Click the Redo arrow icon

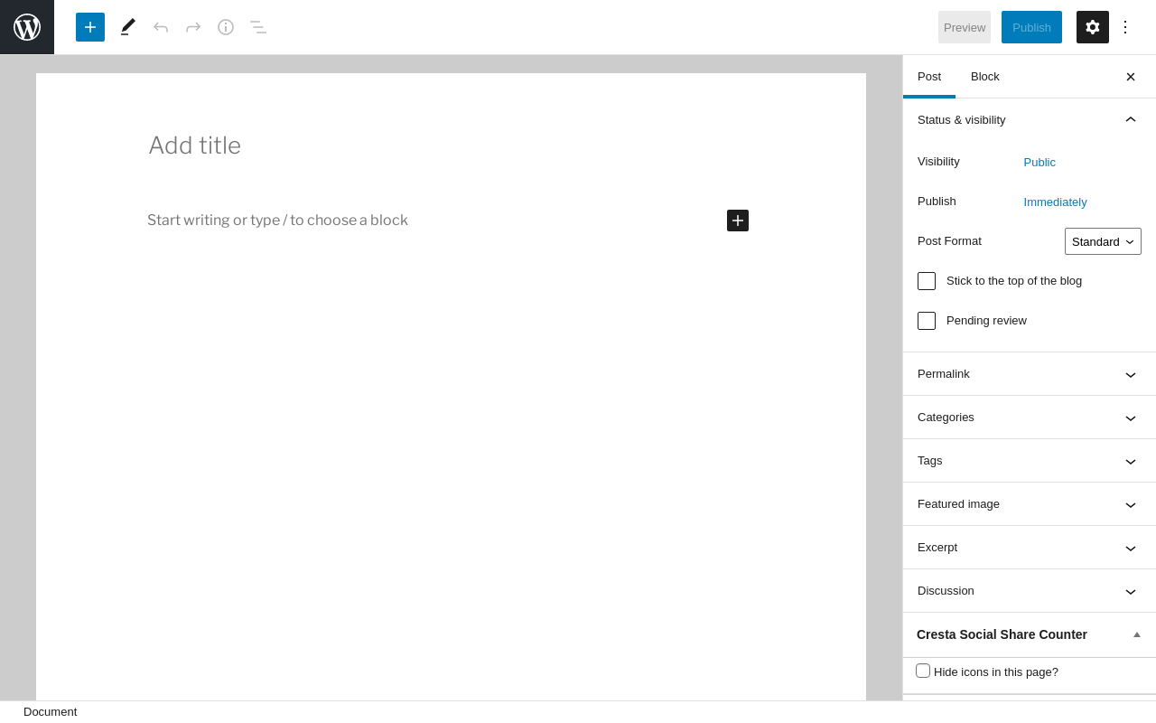[193, 27]
